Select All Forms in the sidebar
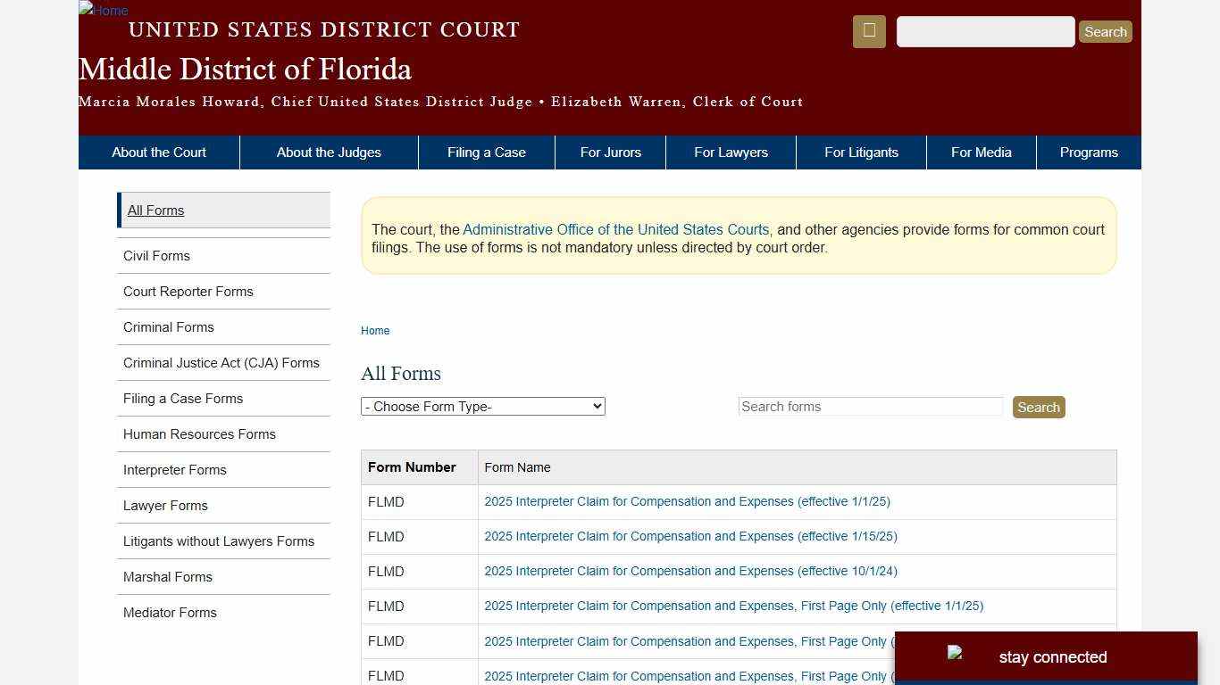Viewport: 1220px width, 685px height. click(x=155, y=210)
